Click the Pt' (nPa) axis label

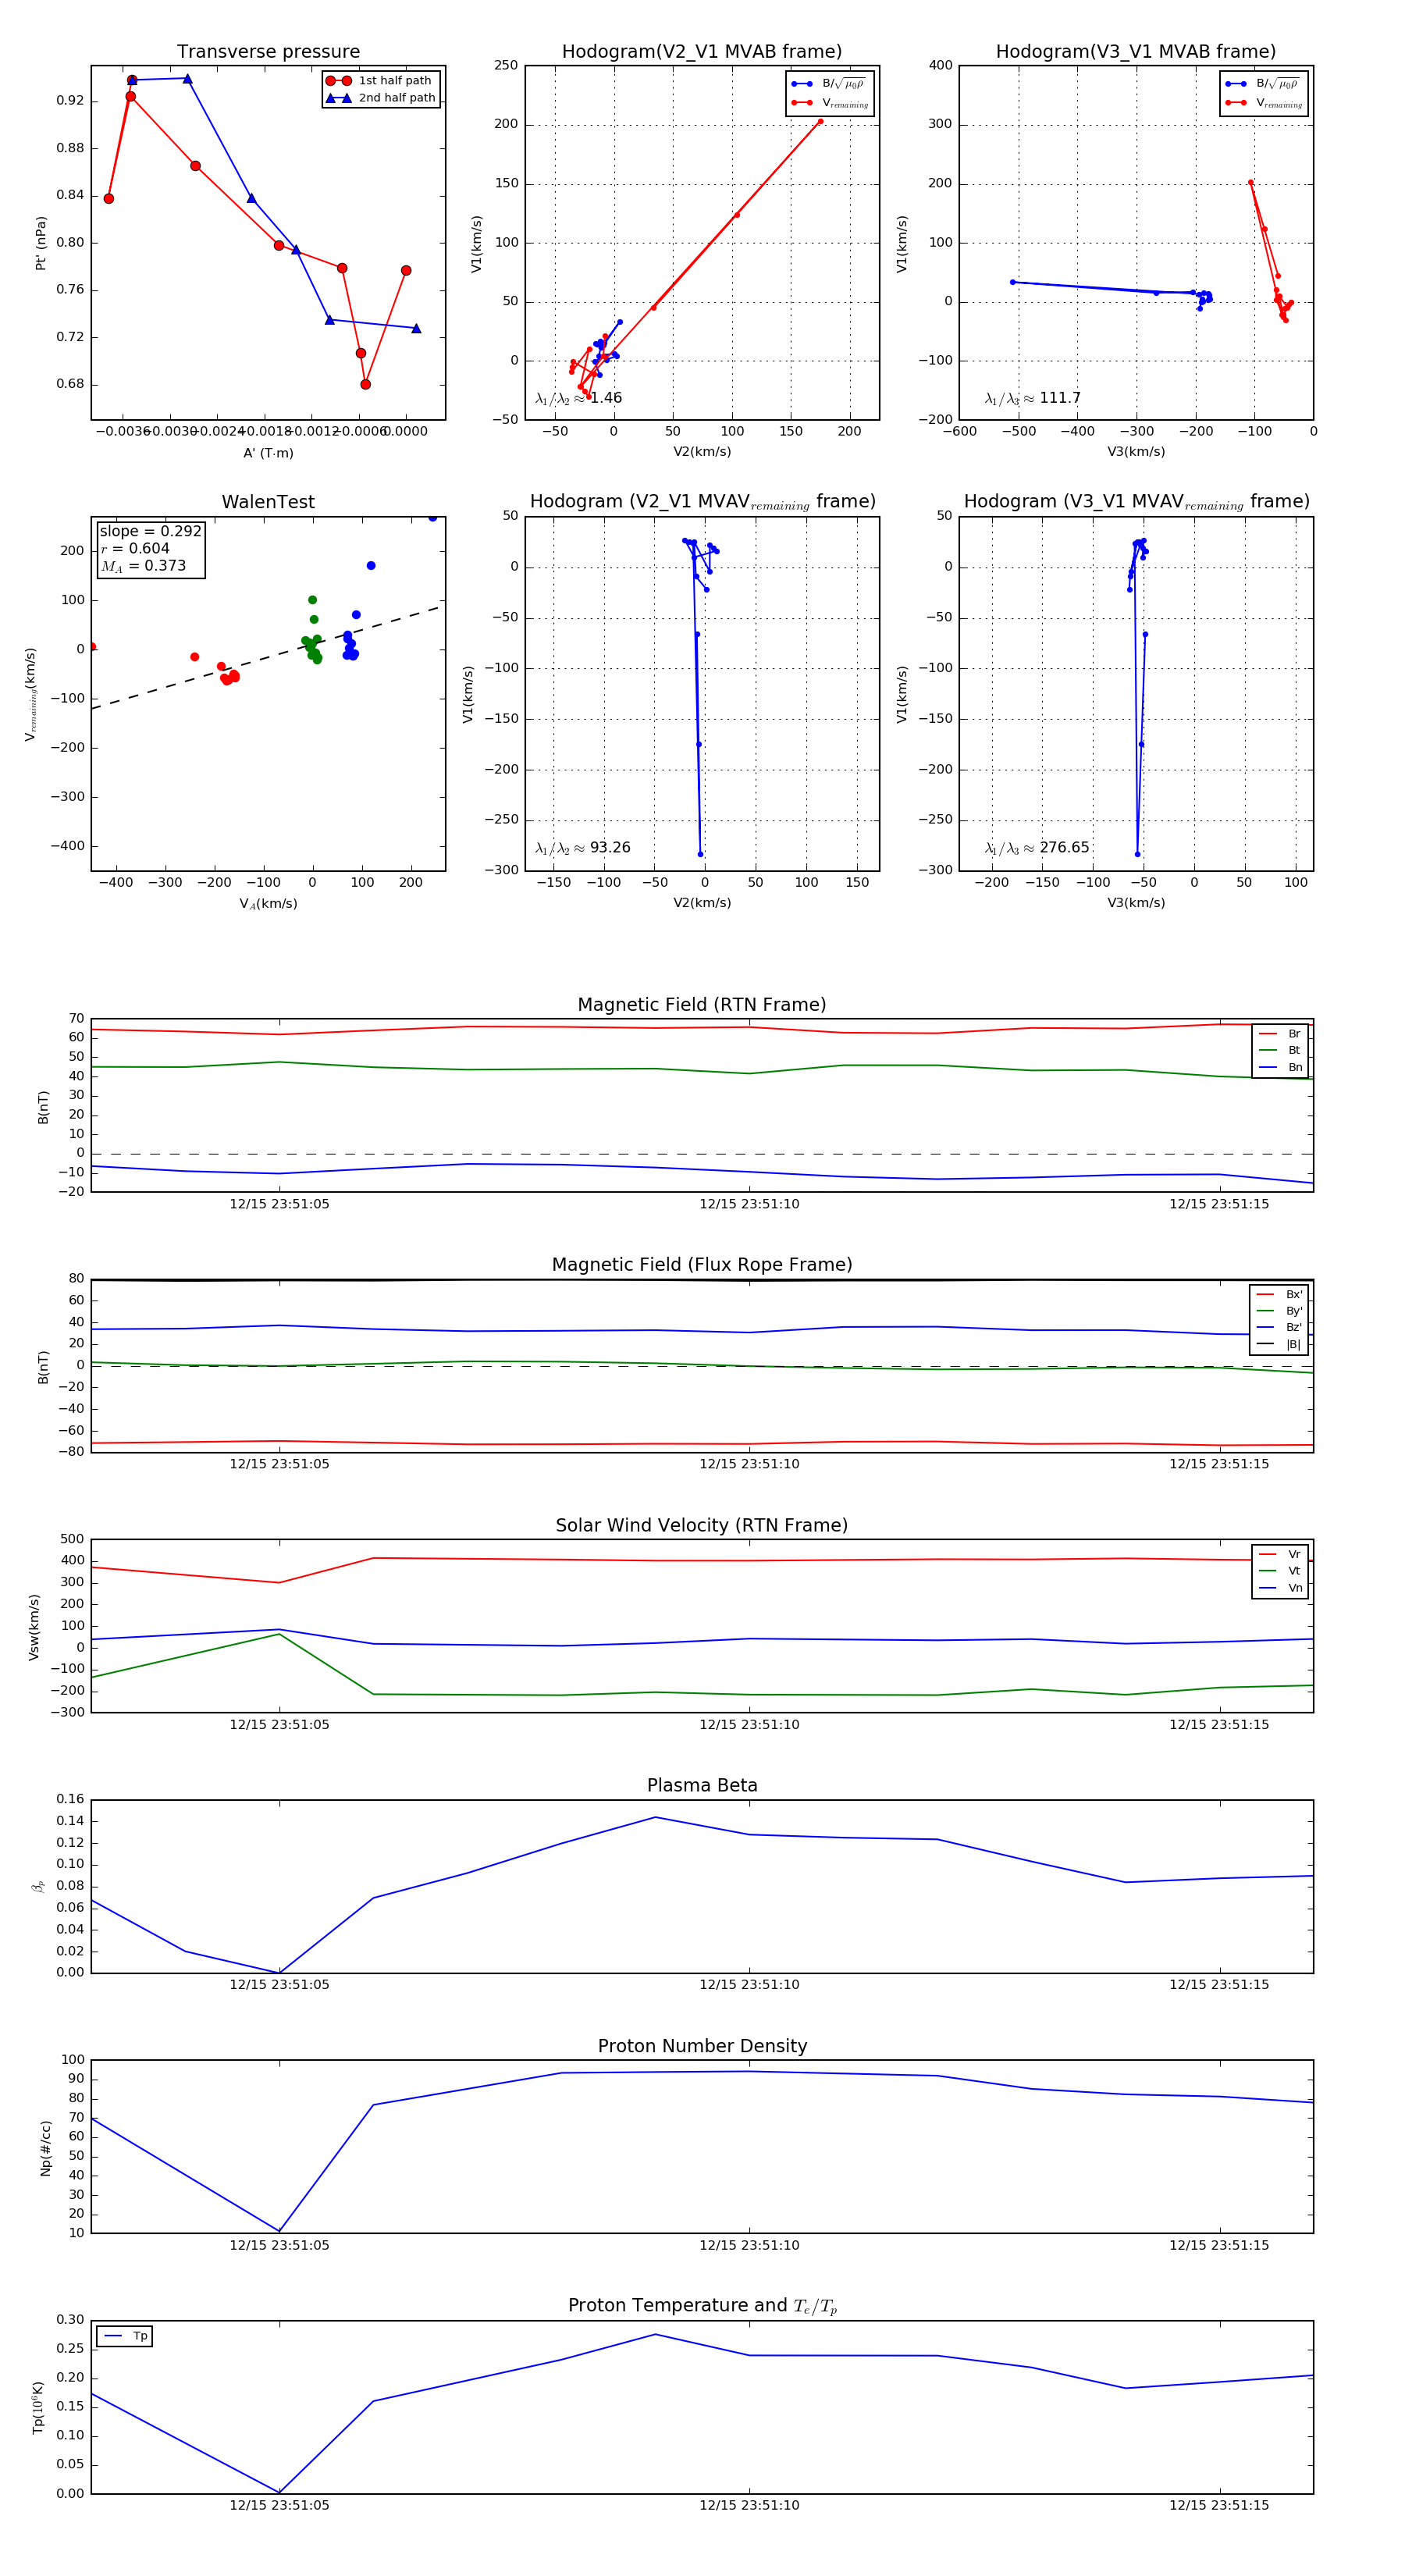41,243
